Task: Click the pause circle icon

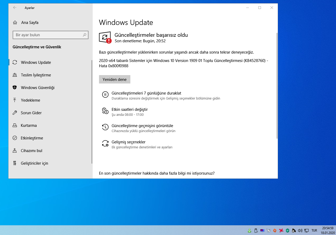Action: pos(105,95)
